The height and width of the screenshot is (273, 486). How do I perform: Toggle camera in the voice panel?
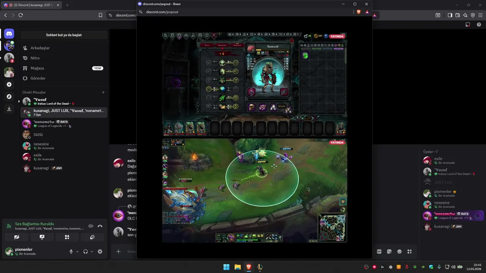click(16, 237)
